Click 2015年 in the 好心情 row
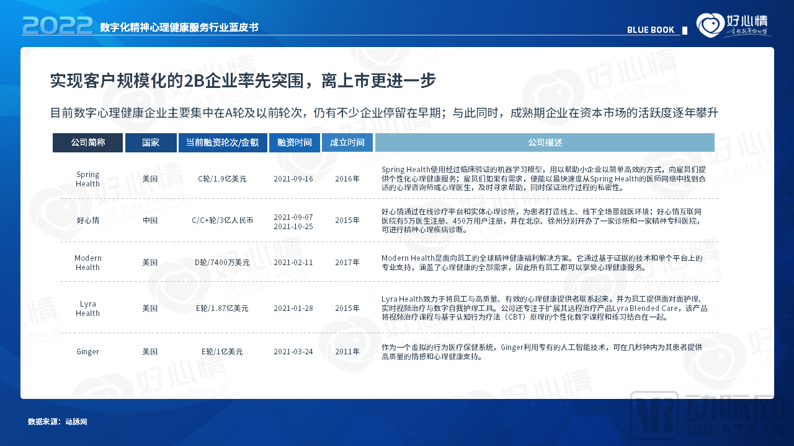Viewport: 794px width, 446px height. (x=347, y=220)
